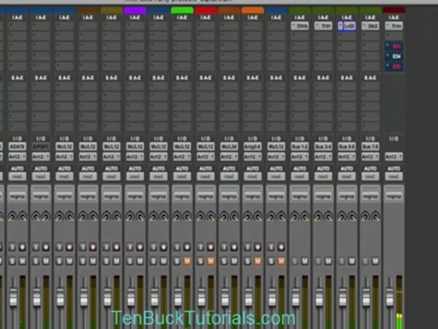Viewport: 438px width, 329px height.
Task: Enable input monitoring on orange Anlg5-6 track
Action: tap(247, 247)
